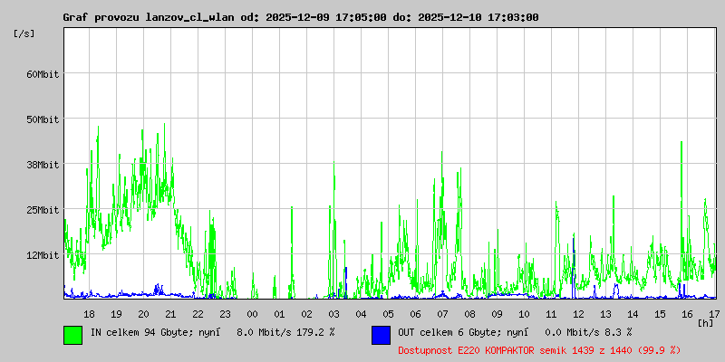Select the 20 hour marker on time axis

(143, 313)
